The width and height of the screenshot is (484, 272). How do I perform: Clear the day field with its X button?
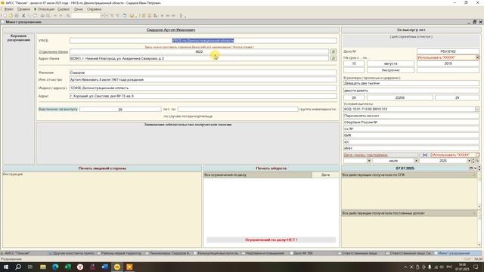[369, 161]
